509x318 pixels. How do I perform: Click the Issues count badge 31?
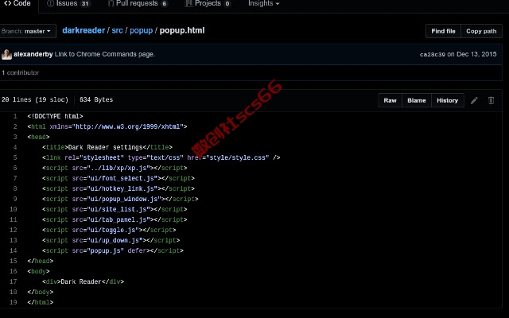coord(85,4)
